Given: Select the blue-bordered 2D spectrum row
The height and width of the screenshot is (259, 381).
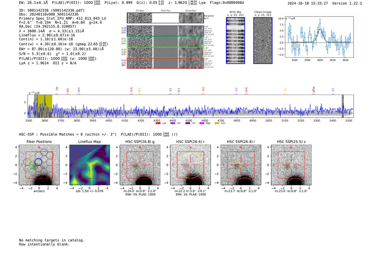Looking at the screenshot, I should coord(165,31).
